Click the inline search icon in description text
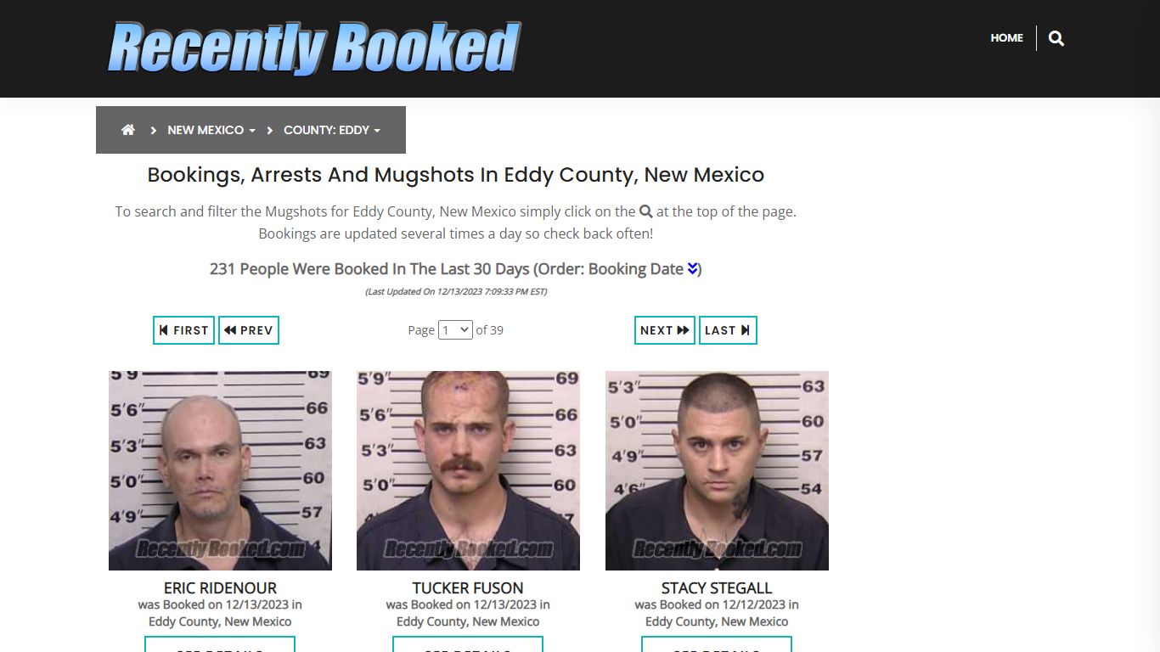Image resolution: width=1160 pixels, height=652 pixels. coord(646,211)
